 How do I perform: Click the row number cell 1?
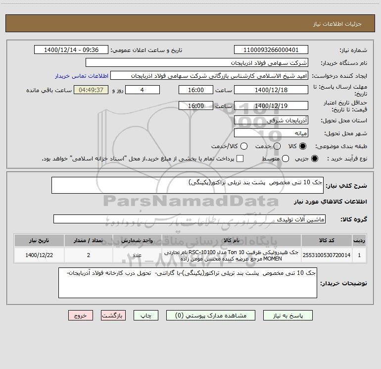(359, 255)
